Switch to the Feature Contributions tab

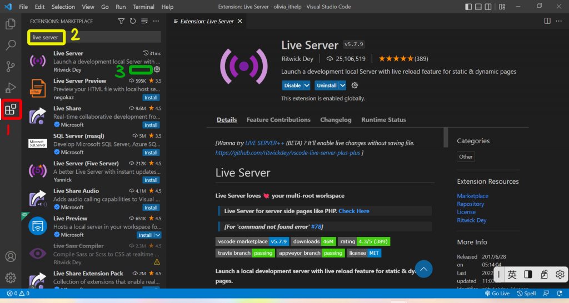[x=278, y=120]
